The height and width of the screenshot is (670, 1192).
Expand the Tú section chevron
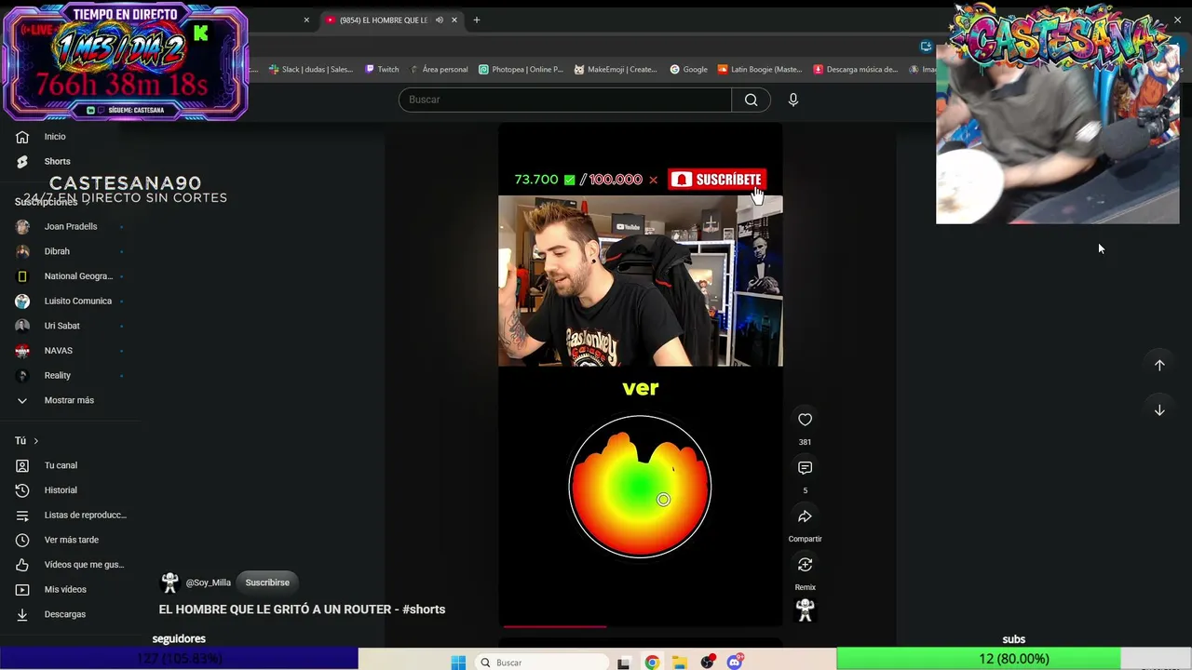(x=36, y=441)
